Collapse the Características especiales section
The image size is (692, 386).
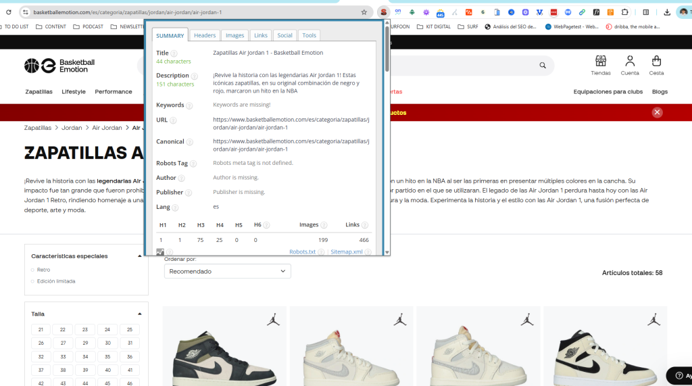140,256
